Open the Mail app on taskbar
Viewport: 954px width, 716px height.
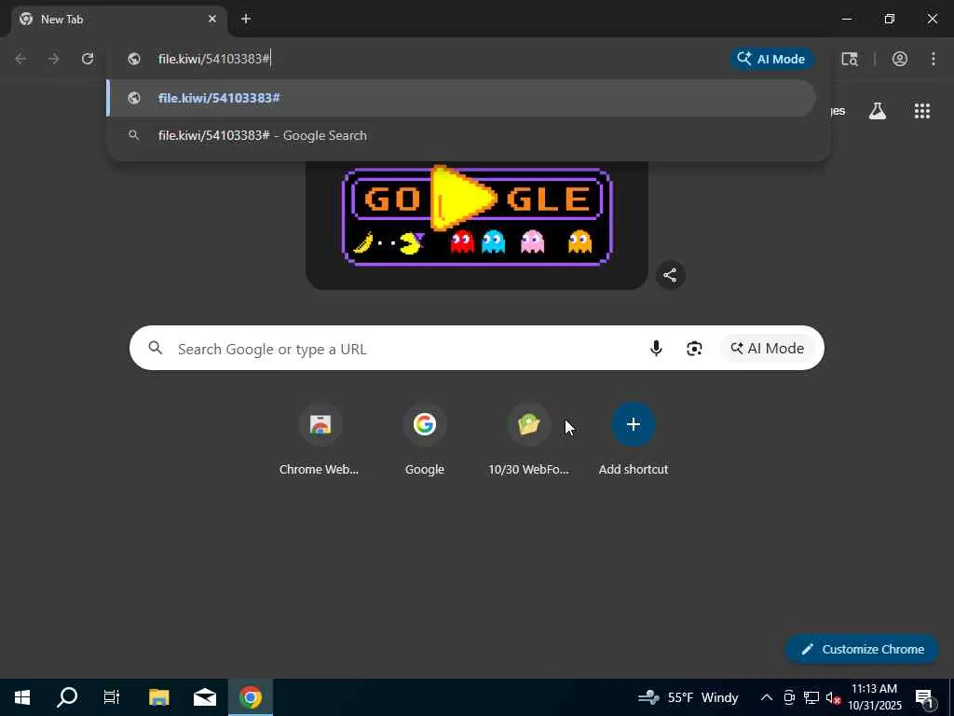click(x=205, y=697)
